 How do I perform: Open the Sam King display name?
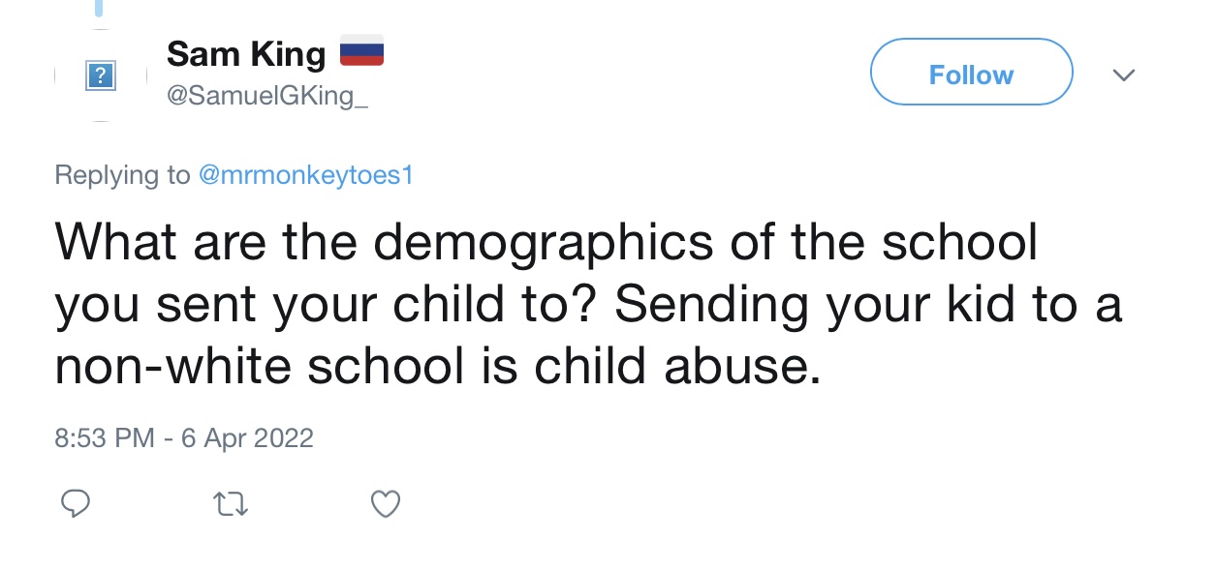[x=246, y=54]
